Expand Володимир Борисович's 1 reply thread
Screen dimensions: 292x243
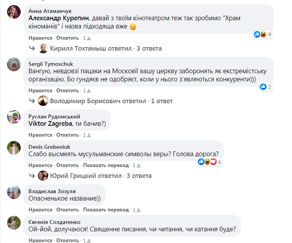pyautogui.click(x=111, y=101)
